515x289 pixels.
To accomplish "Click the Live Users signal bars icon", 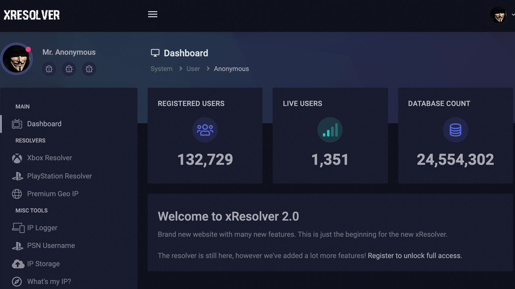I will tap(330, 130).
